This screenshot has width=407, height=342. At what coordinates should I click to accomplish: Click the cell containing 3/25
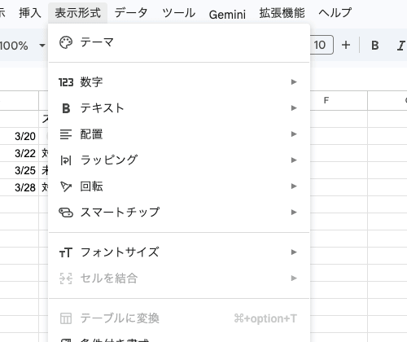point(20,170)
